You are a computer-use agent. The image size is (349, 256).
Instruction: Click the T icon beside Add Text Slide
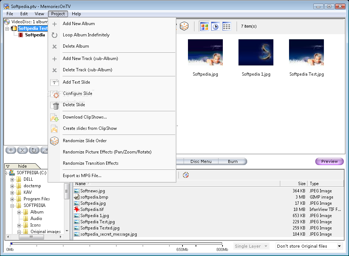coord(54,83)
